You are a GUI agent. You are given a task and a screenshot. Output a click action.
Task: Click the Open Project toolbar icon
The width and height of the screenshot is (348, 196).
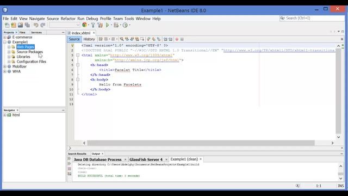click(21, 25)
